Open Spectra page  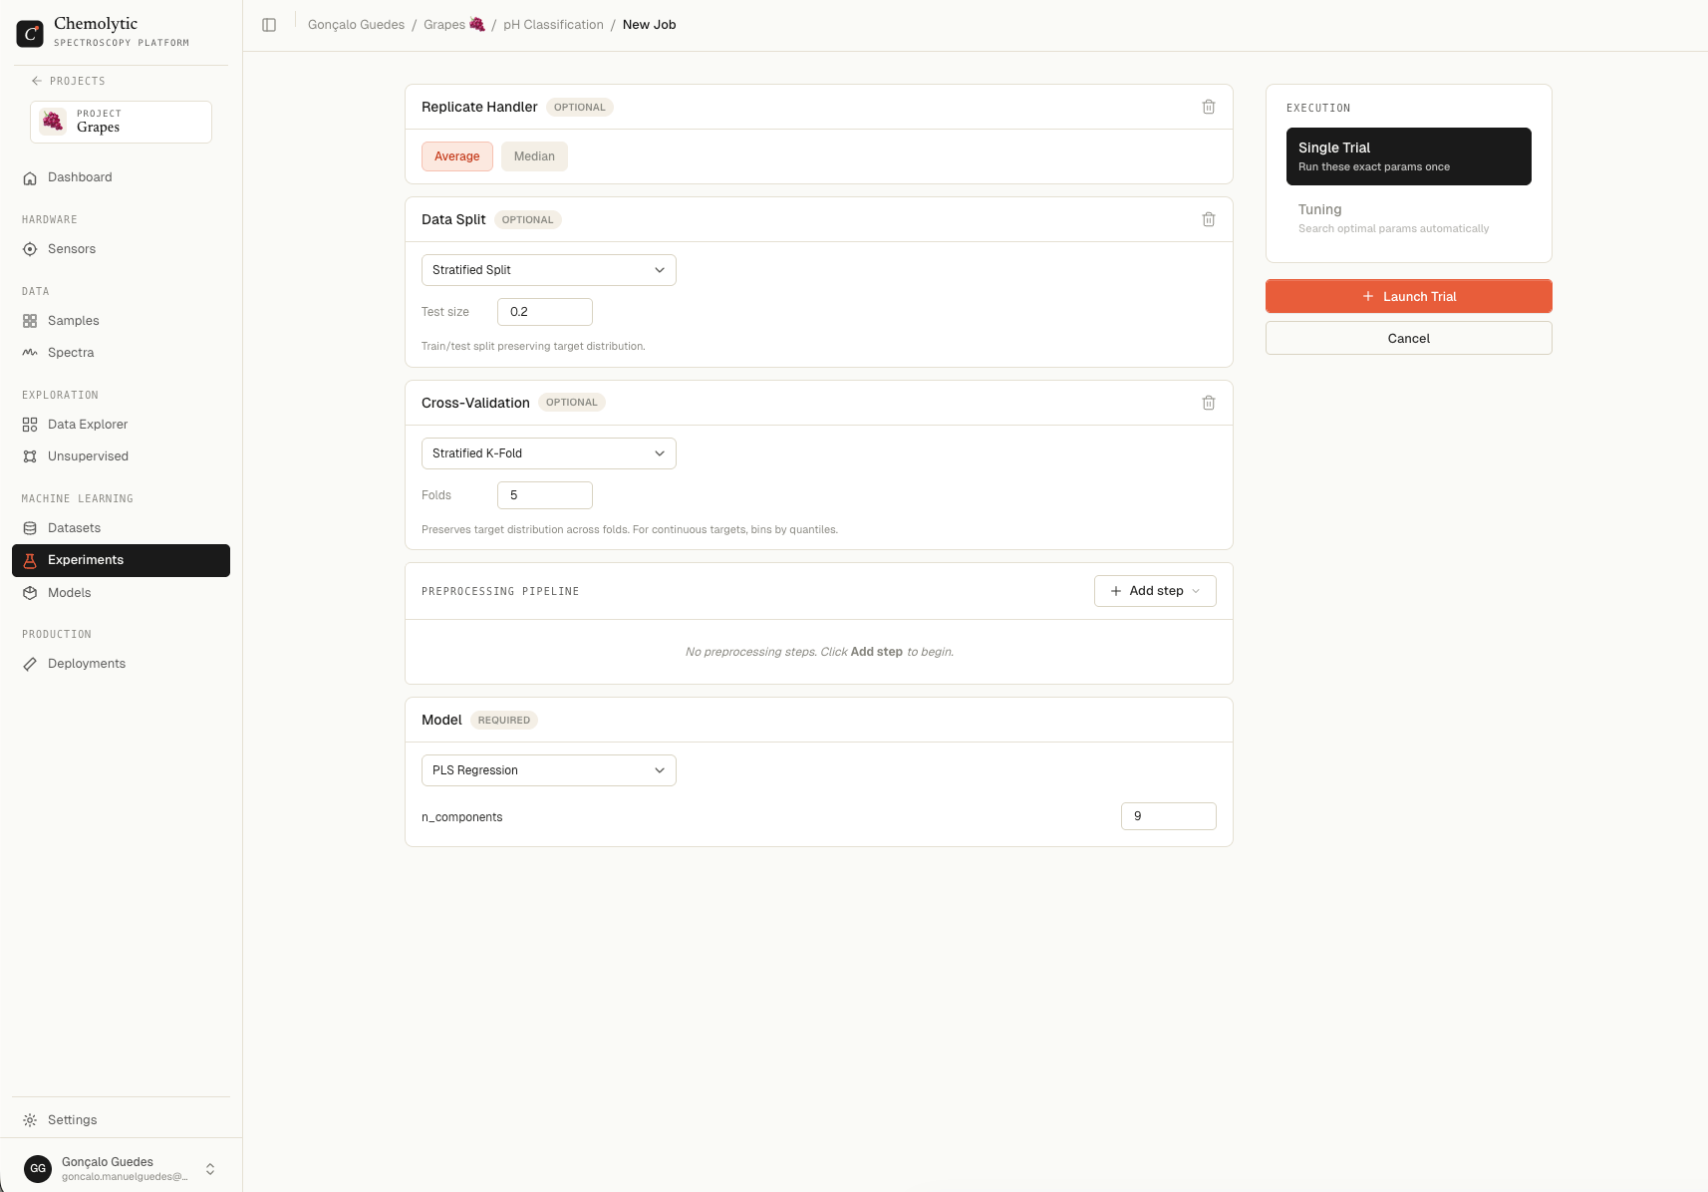pyautogui.click(x=121, y=353)
